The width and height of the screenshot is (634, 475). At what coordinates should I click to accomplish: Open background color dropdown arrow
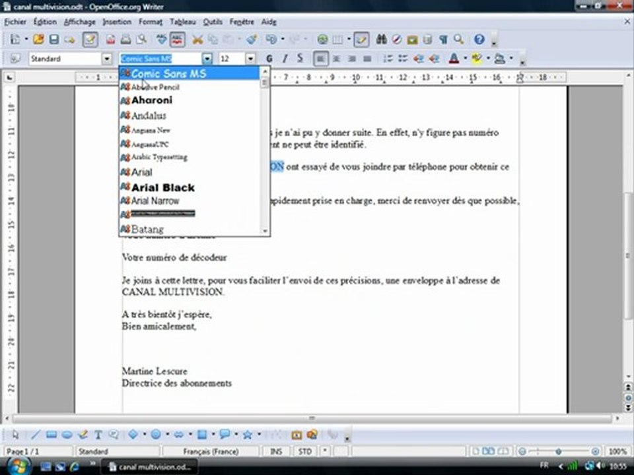click(511, 59)
